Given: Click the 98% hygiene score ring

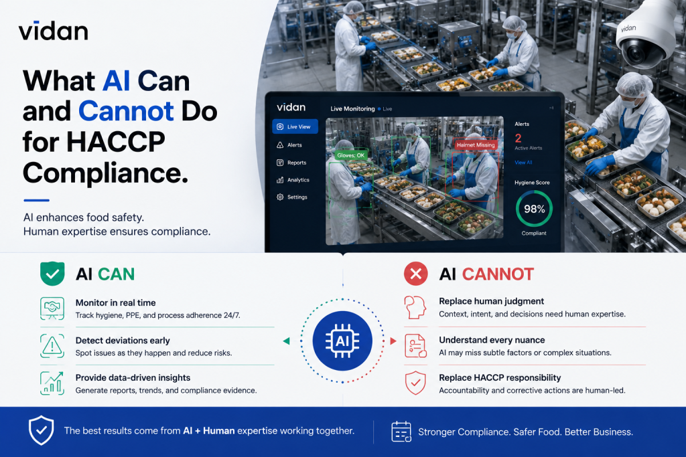Looking at the screenshot, I should (x=534, y=209).
